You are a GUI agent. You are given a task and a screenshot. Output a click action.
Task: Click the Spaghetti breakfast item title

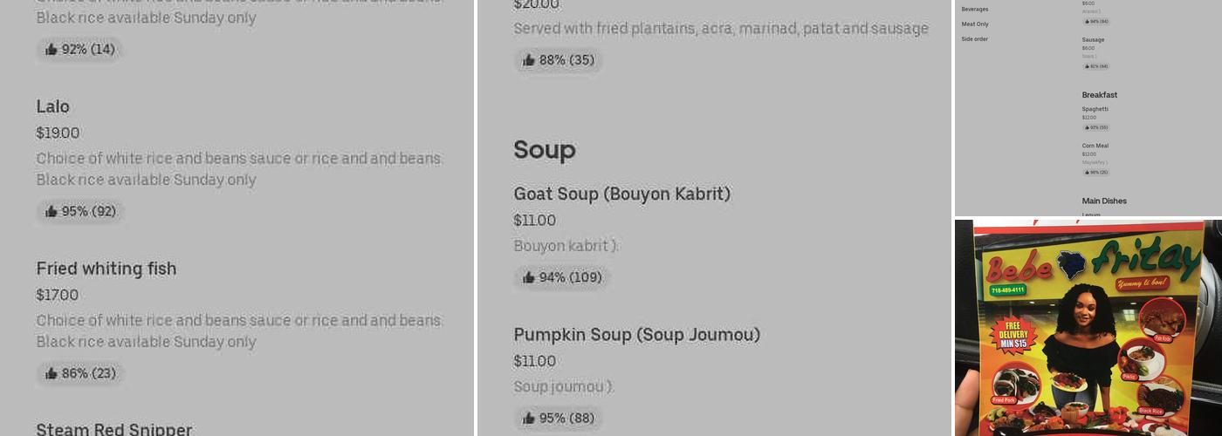(1095, 109)
